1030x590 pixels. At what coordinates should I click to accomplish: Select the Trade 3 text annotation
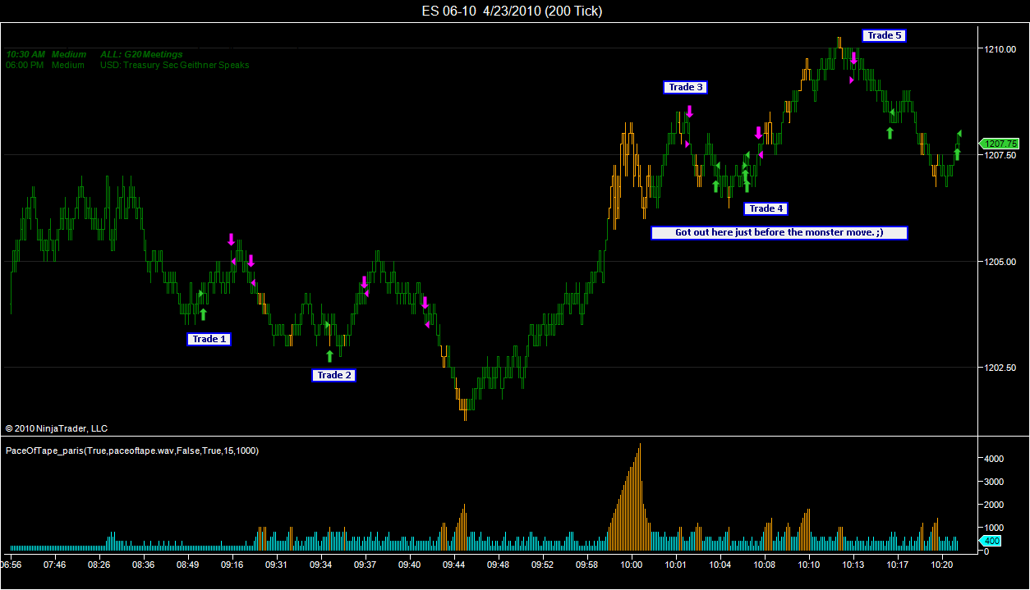[x=686, y=87]
